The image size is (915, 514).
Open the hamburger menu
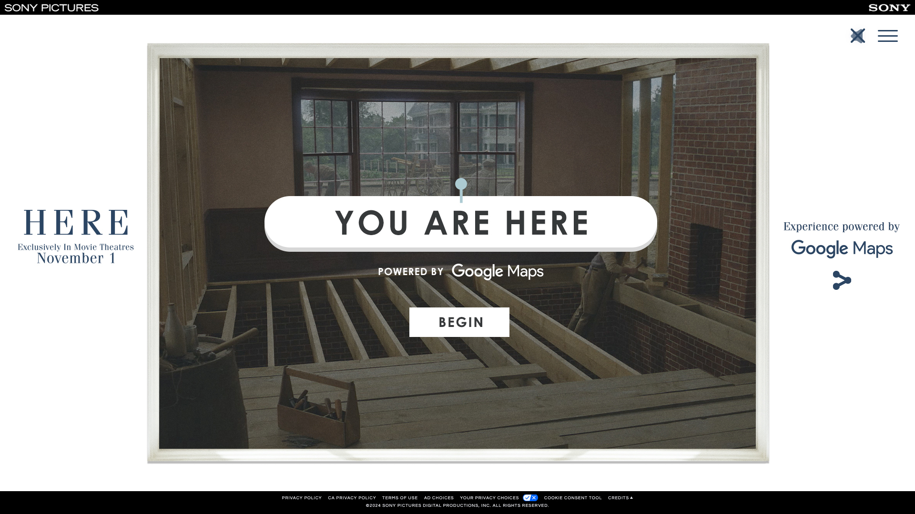pyautogui.click(x=887, y=36)
